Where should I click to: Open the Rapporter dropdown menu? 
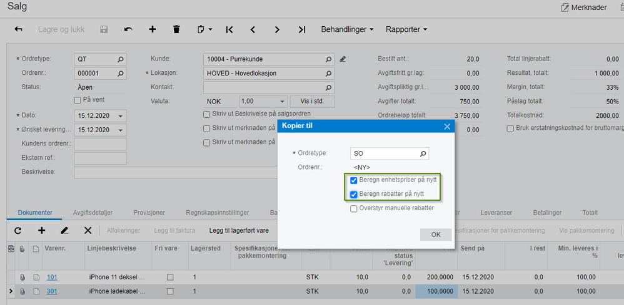click(406, 29)
